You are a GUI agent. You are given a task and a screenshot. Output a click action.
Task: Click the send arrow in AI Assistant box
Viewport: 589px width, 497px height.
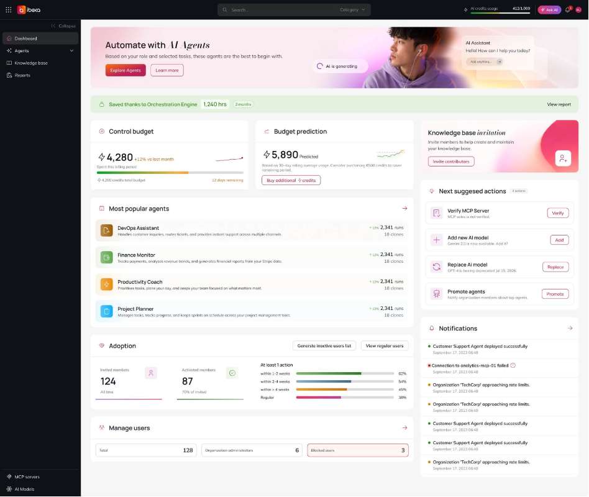tap(500, 62)
